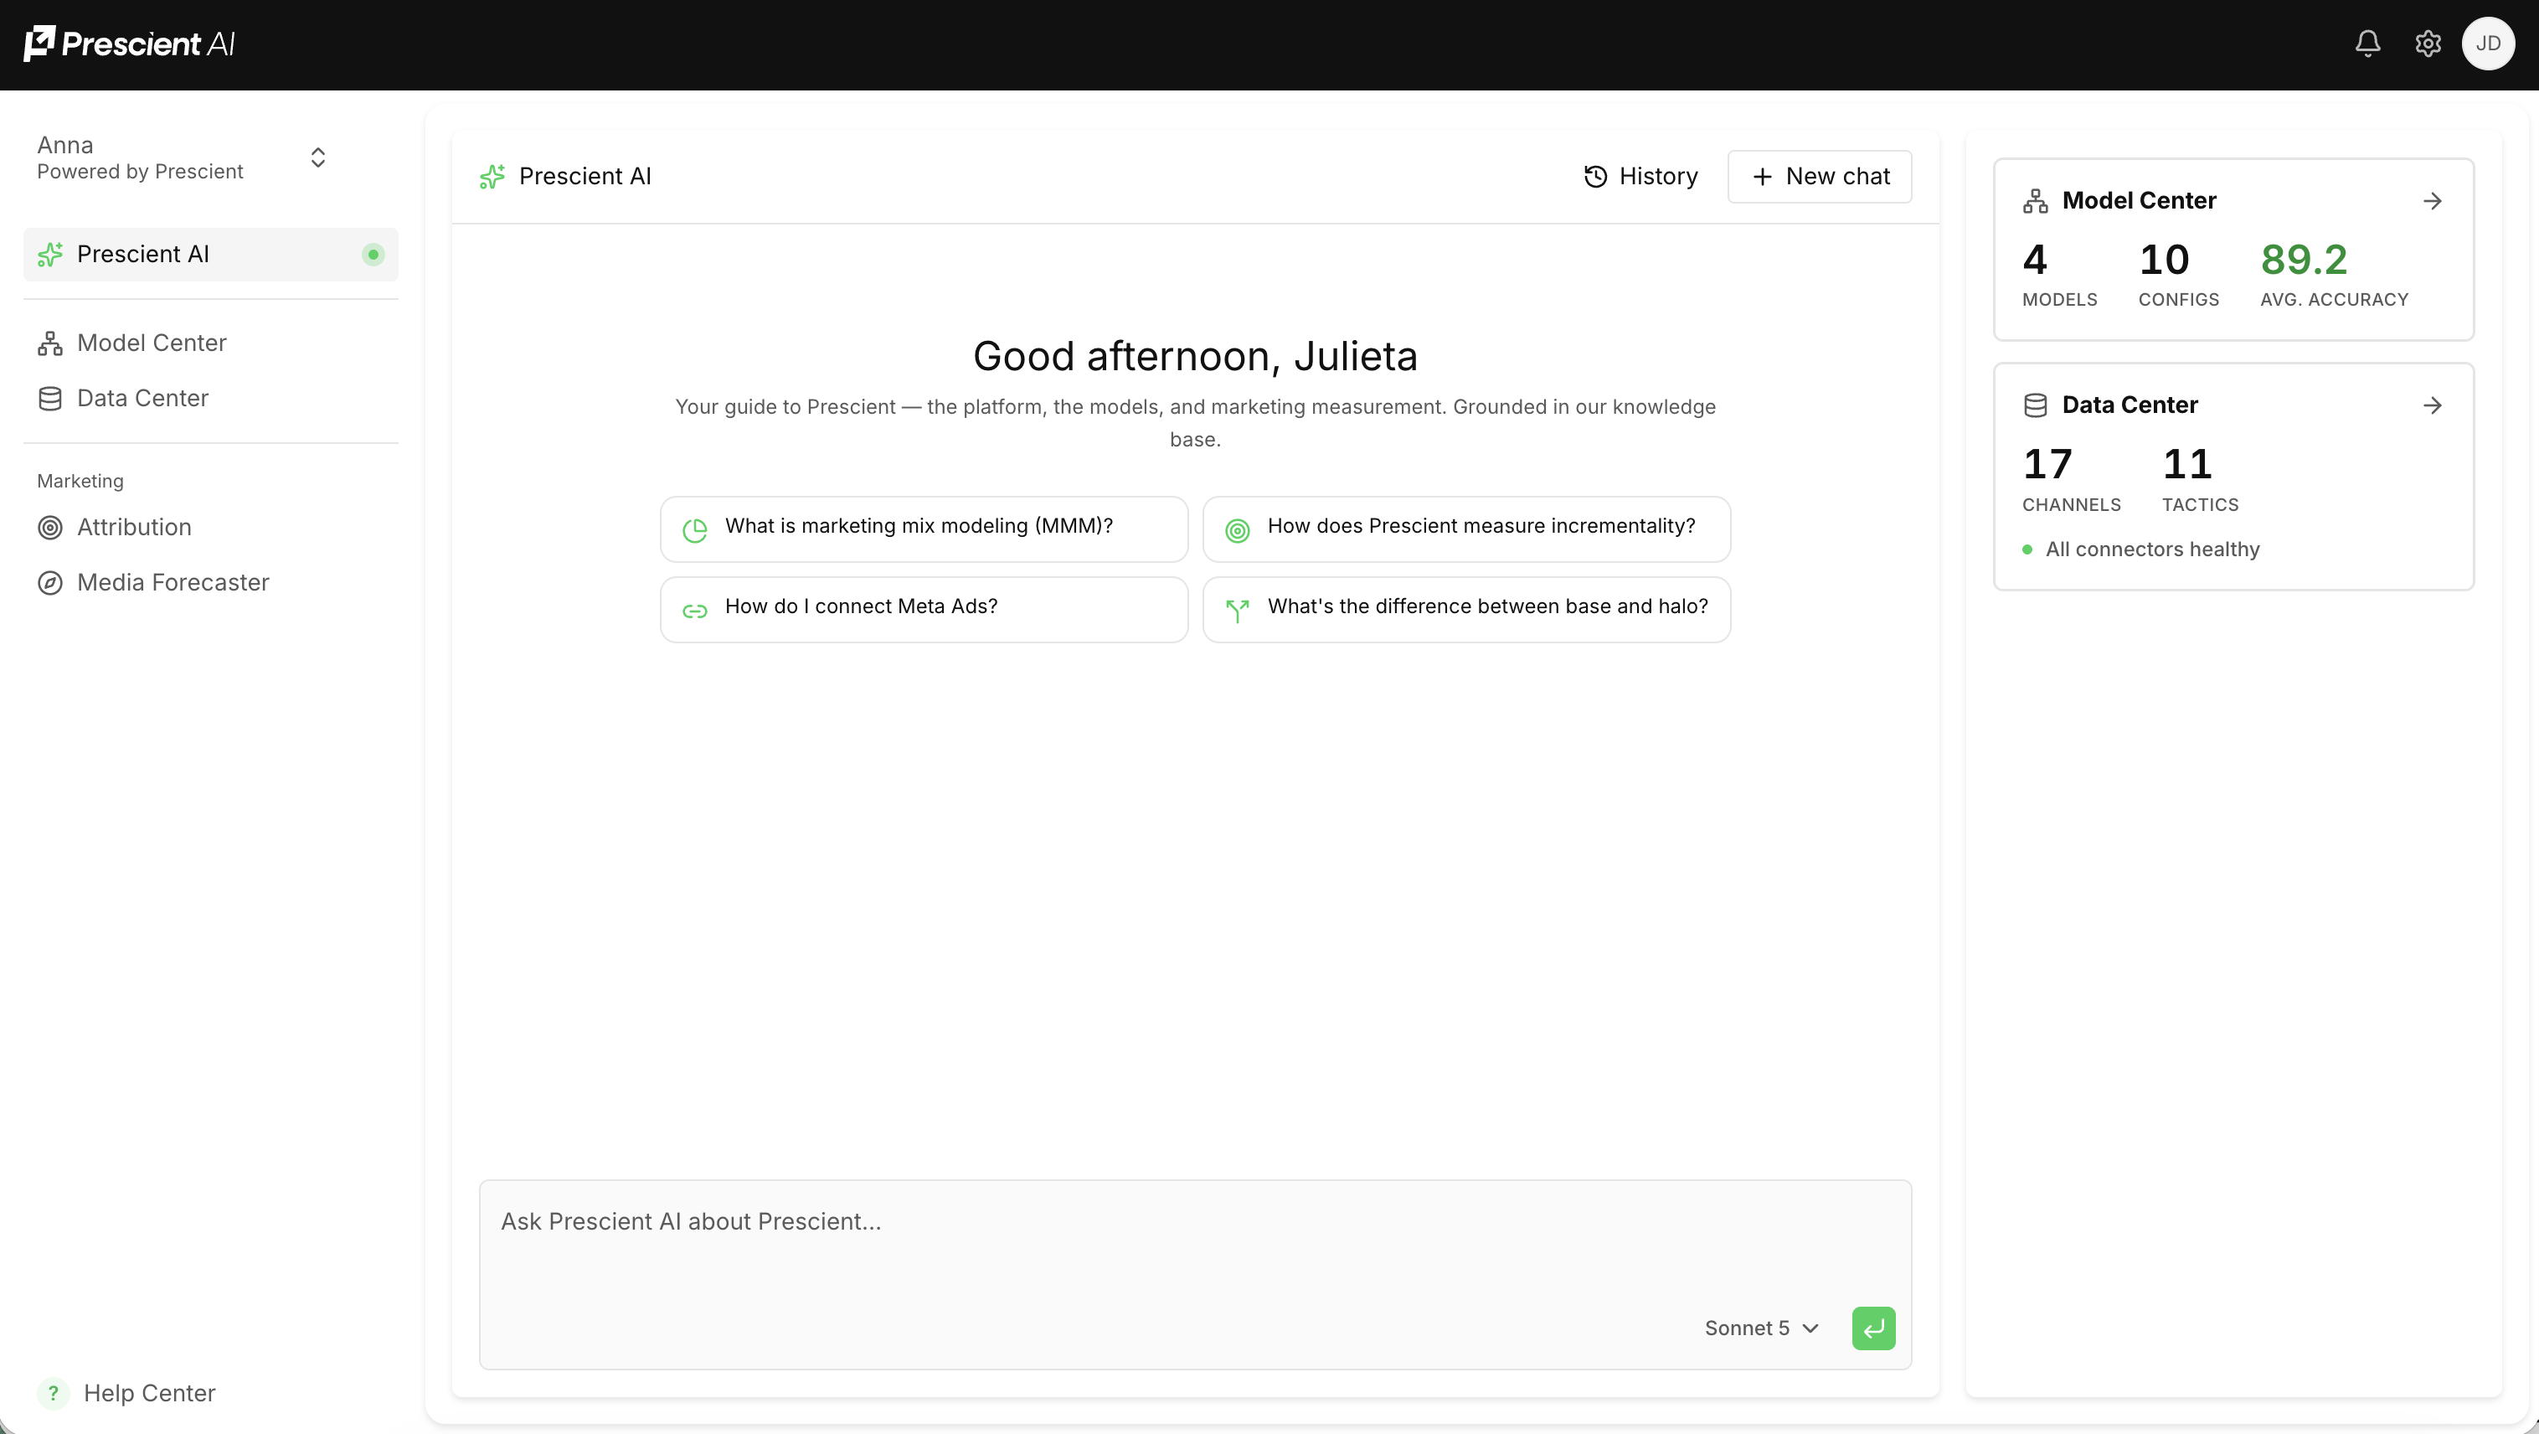Click the Attribution target icon
This screenshot has width=2539, height=1434.
pos(50,527)
